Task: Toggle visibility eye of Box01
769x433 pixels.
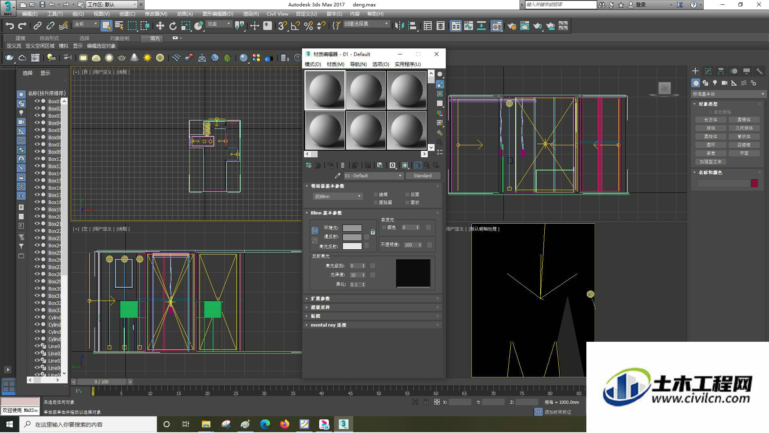Action: 37,102
